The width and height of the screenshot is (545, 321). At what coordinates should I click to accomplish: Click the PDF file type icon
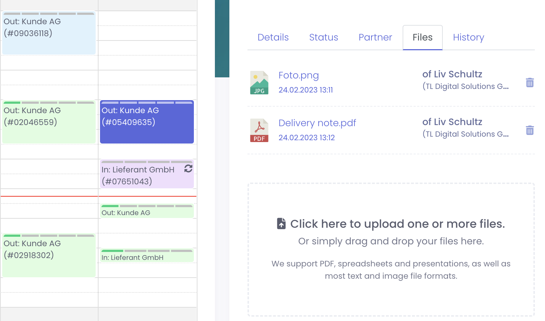(259, 130)
